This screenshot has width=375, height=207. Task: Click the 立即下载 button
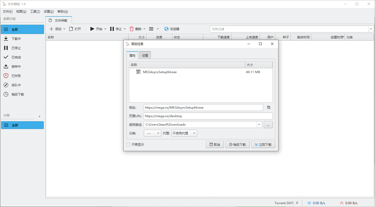(x=263, y=144)
